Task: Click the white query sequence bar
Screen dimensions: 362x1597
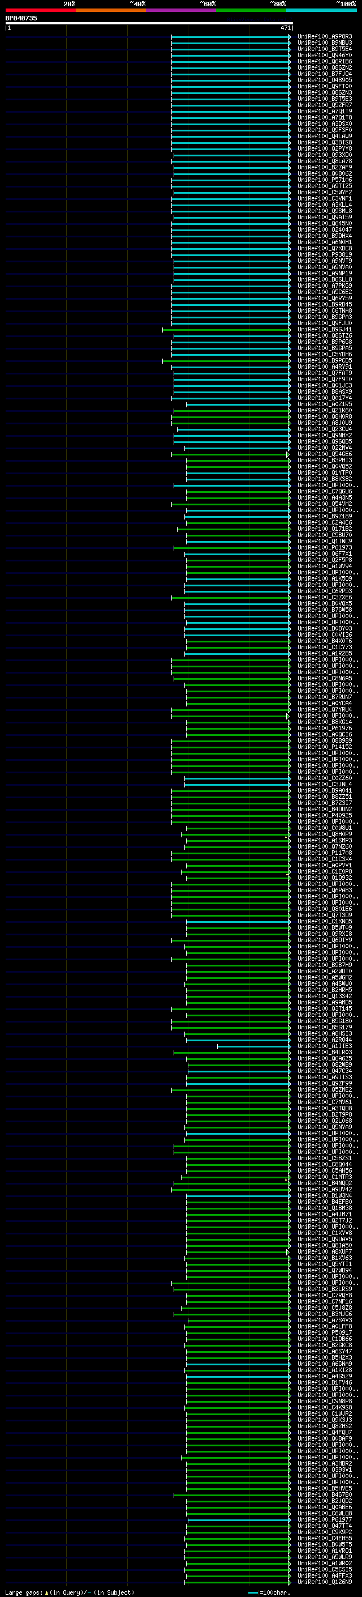Action: tap(149, 23)
